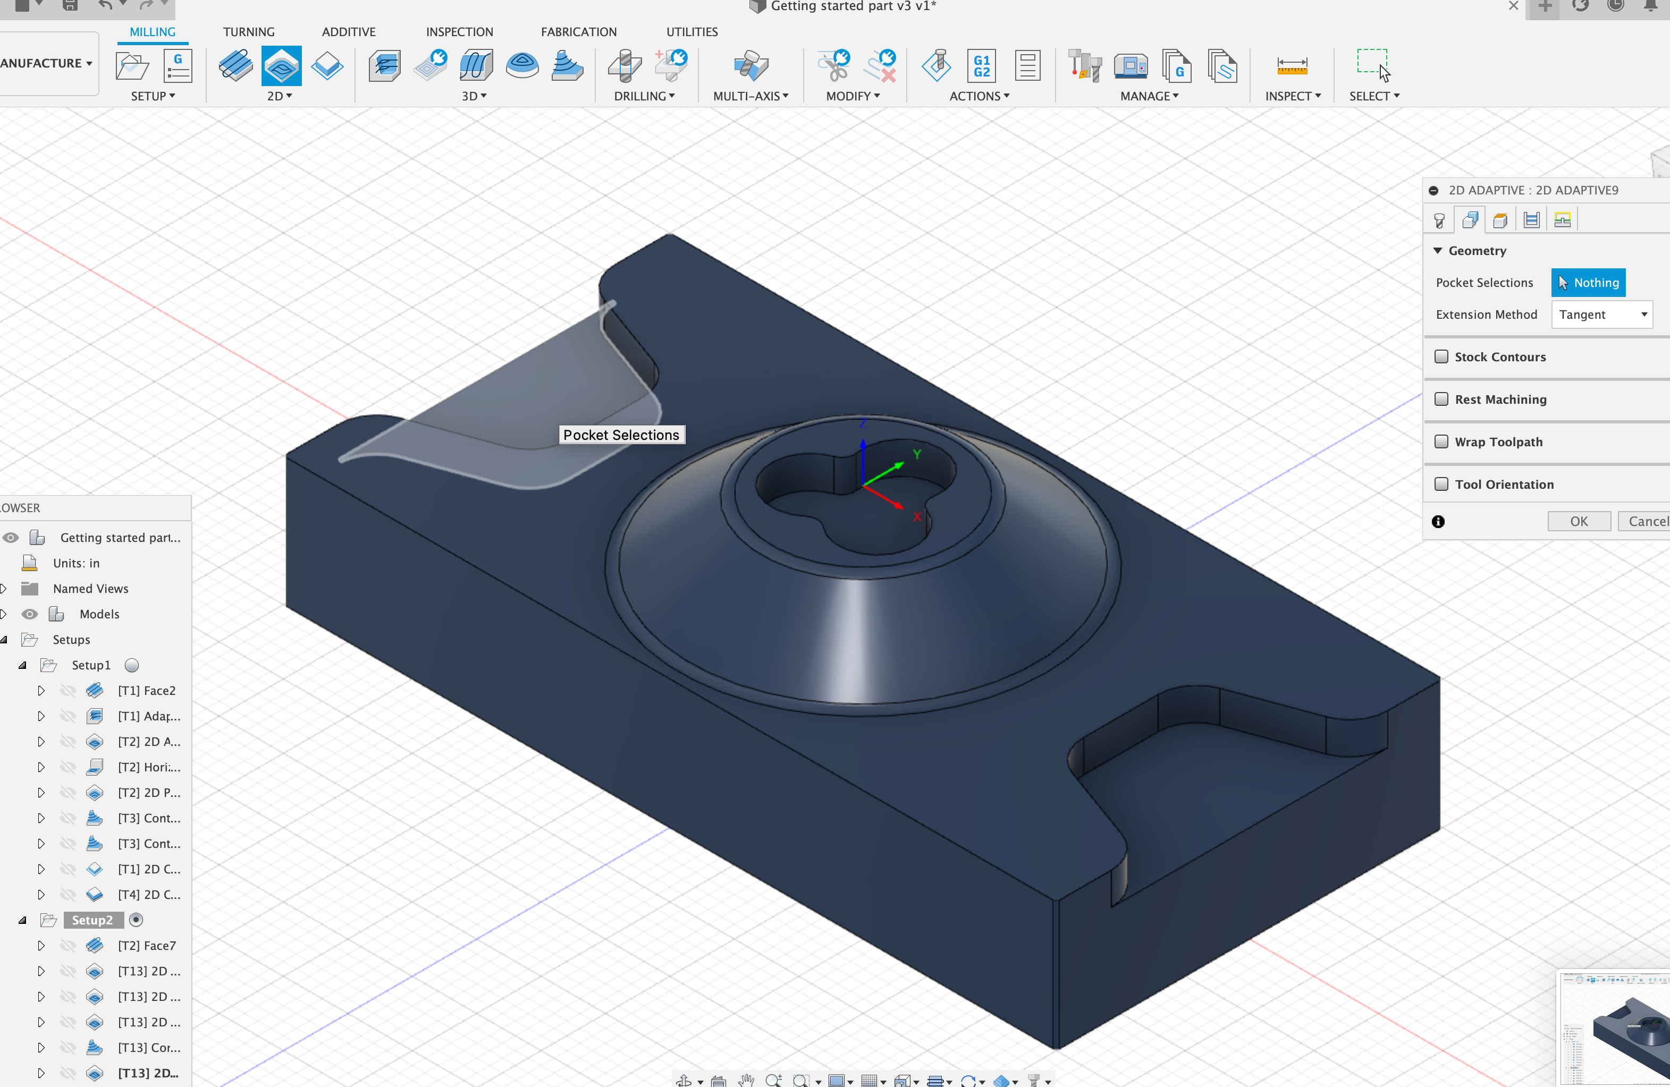1670x1087 pixels.
Task: Enable the Stock Contours checkbox
Action: (1442, 357)
